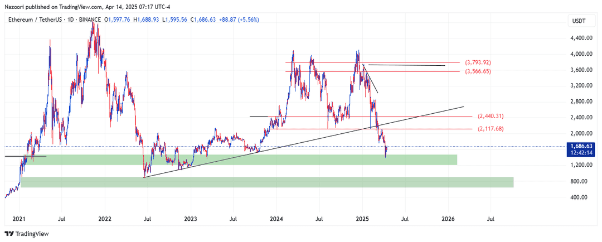Screen dimensions: 602x242
Task: Click the 2024 time axis label
Action: coord(276,219)
